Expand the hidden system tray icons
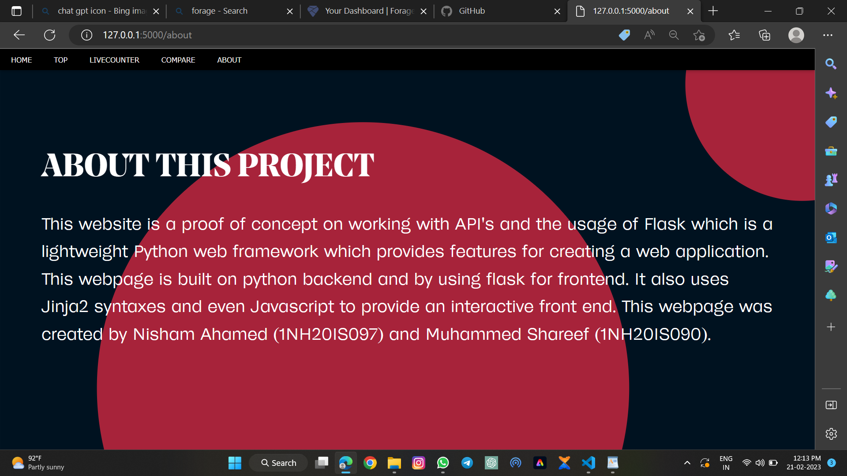The image size is (847, 476). [x=687, y=463]
